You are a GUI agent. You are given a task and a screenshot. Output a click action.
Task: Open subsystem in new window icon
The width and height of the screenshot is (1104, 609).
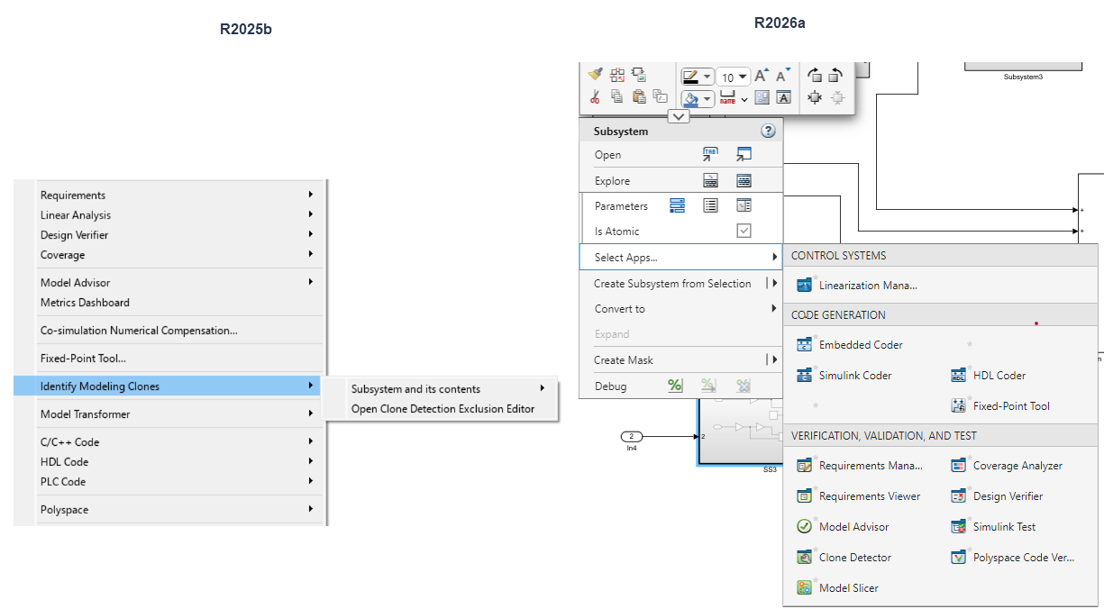tap(744, 155)
